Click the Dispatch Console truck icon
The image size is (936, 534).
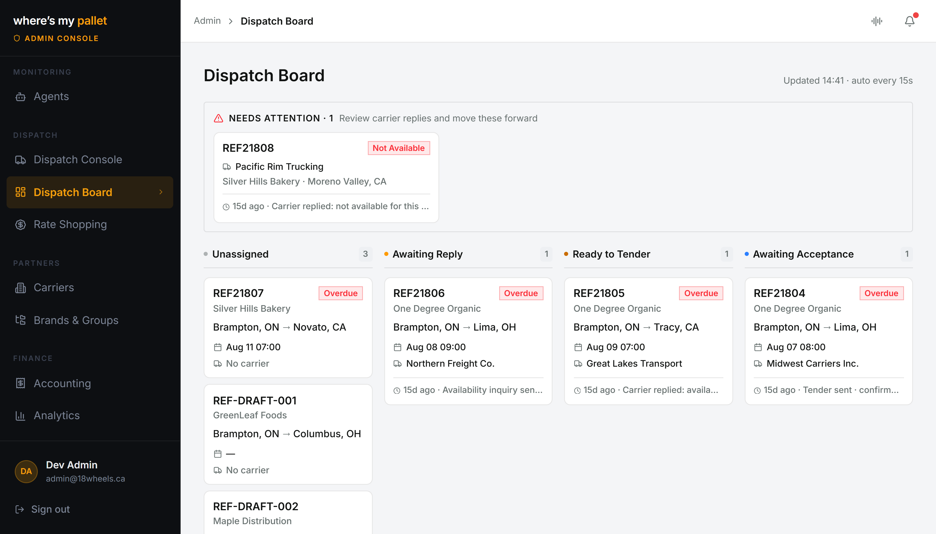[x=21, y=160]
